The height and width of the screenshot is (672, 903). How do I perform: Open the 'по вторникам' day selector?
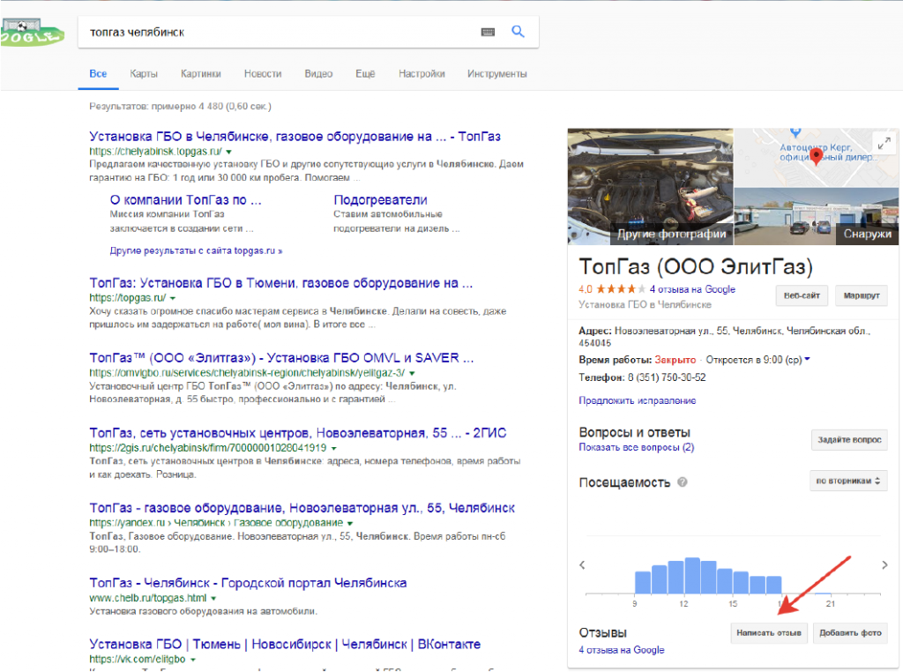847,481
